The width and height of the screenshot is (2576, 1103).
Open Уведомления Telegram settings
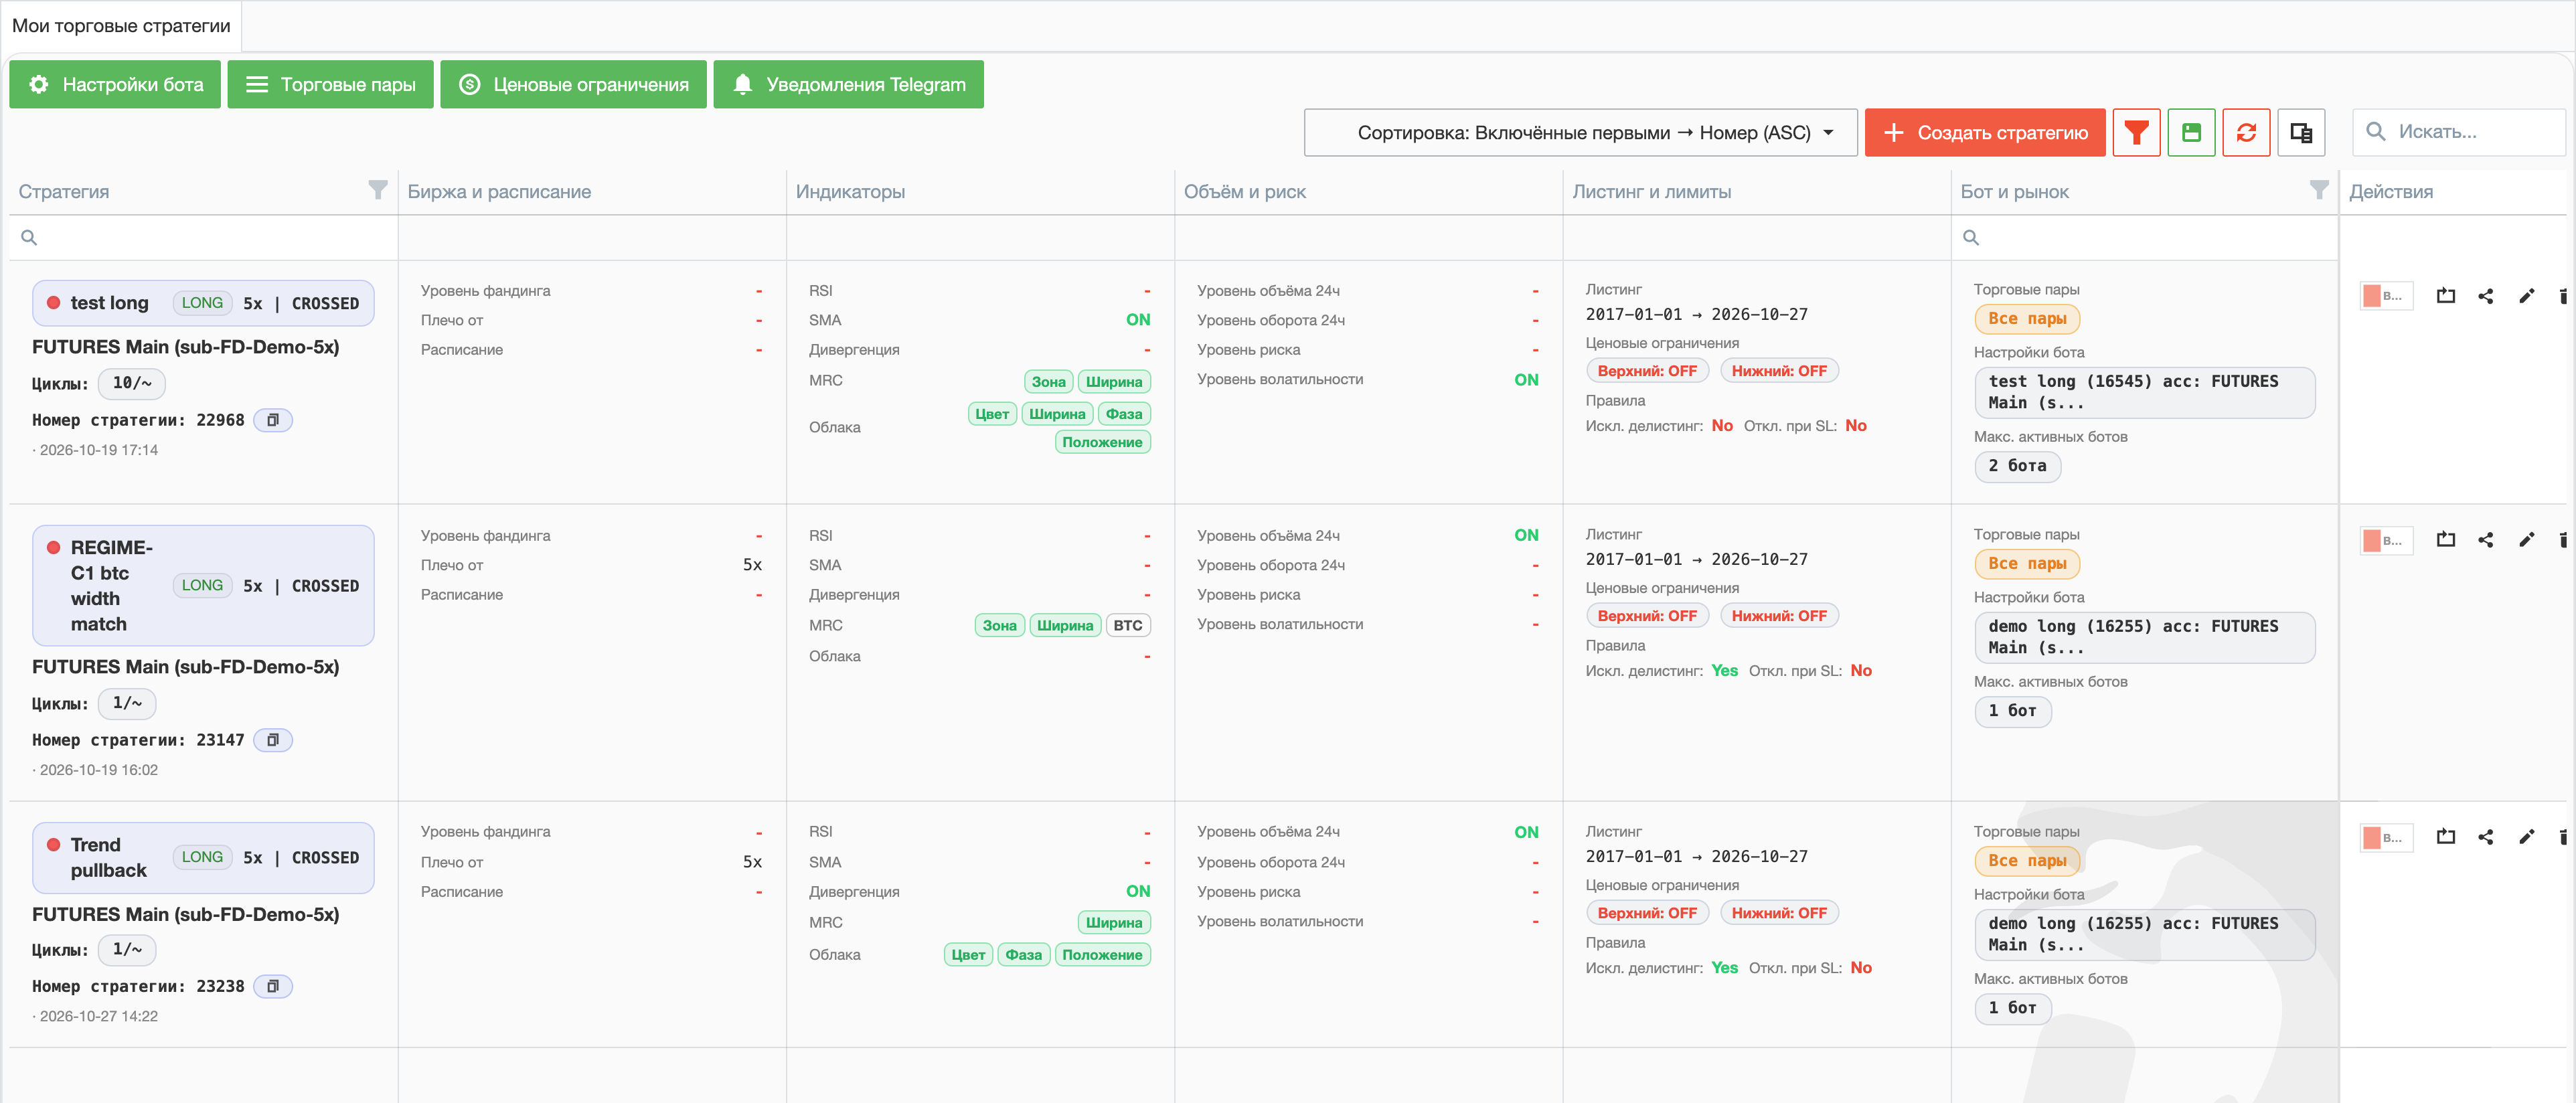pos(848,84)
